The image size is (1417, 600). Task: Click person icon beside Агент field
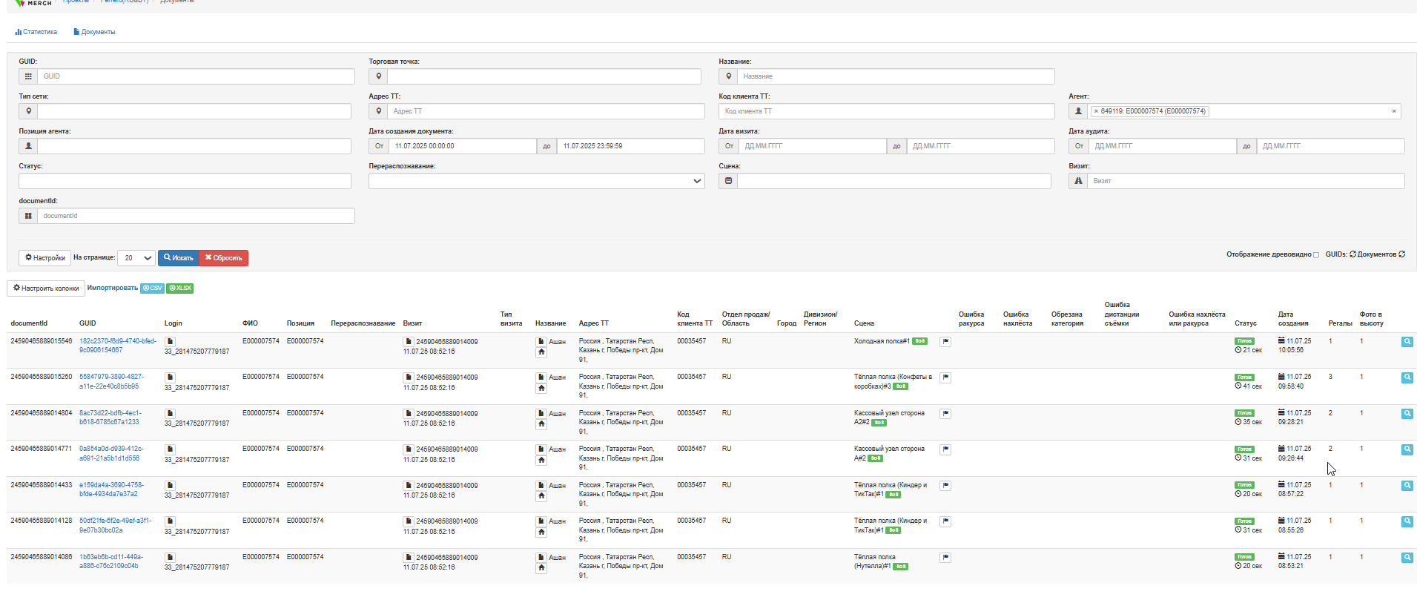point(1078,111)
